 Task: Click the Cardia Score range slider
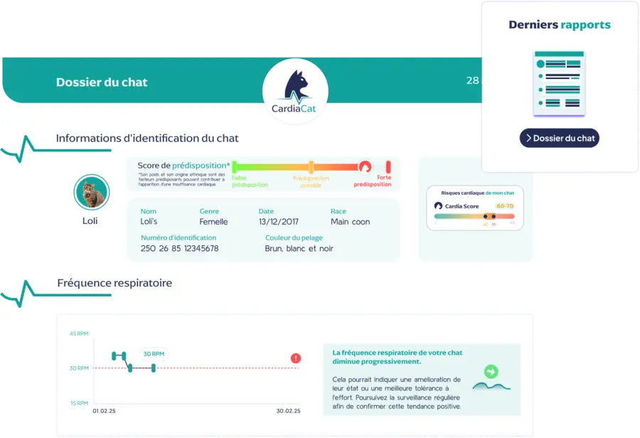tap(474, 216)
